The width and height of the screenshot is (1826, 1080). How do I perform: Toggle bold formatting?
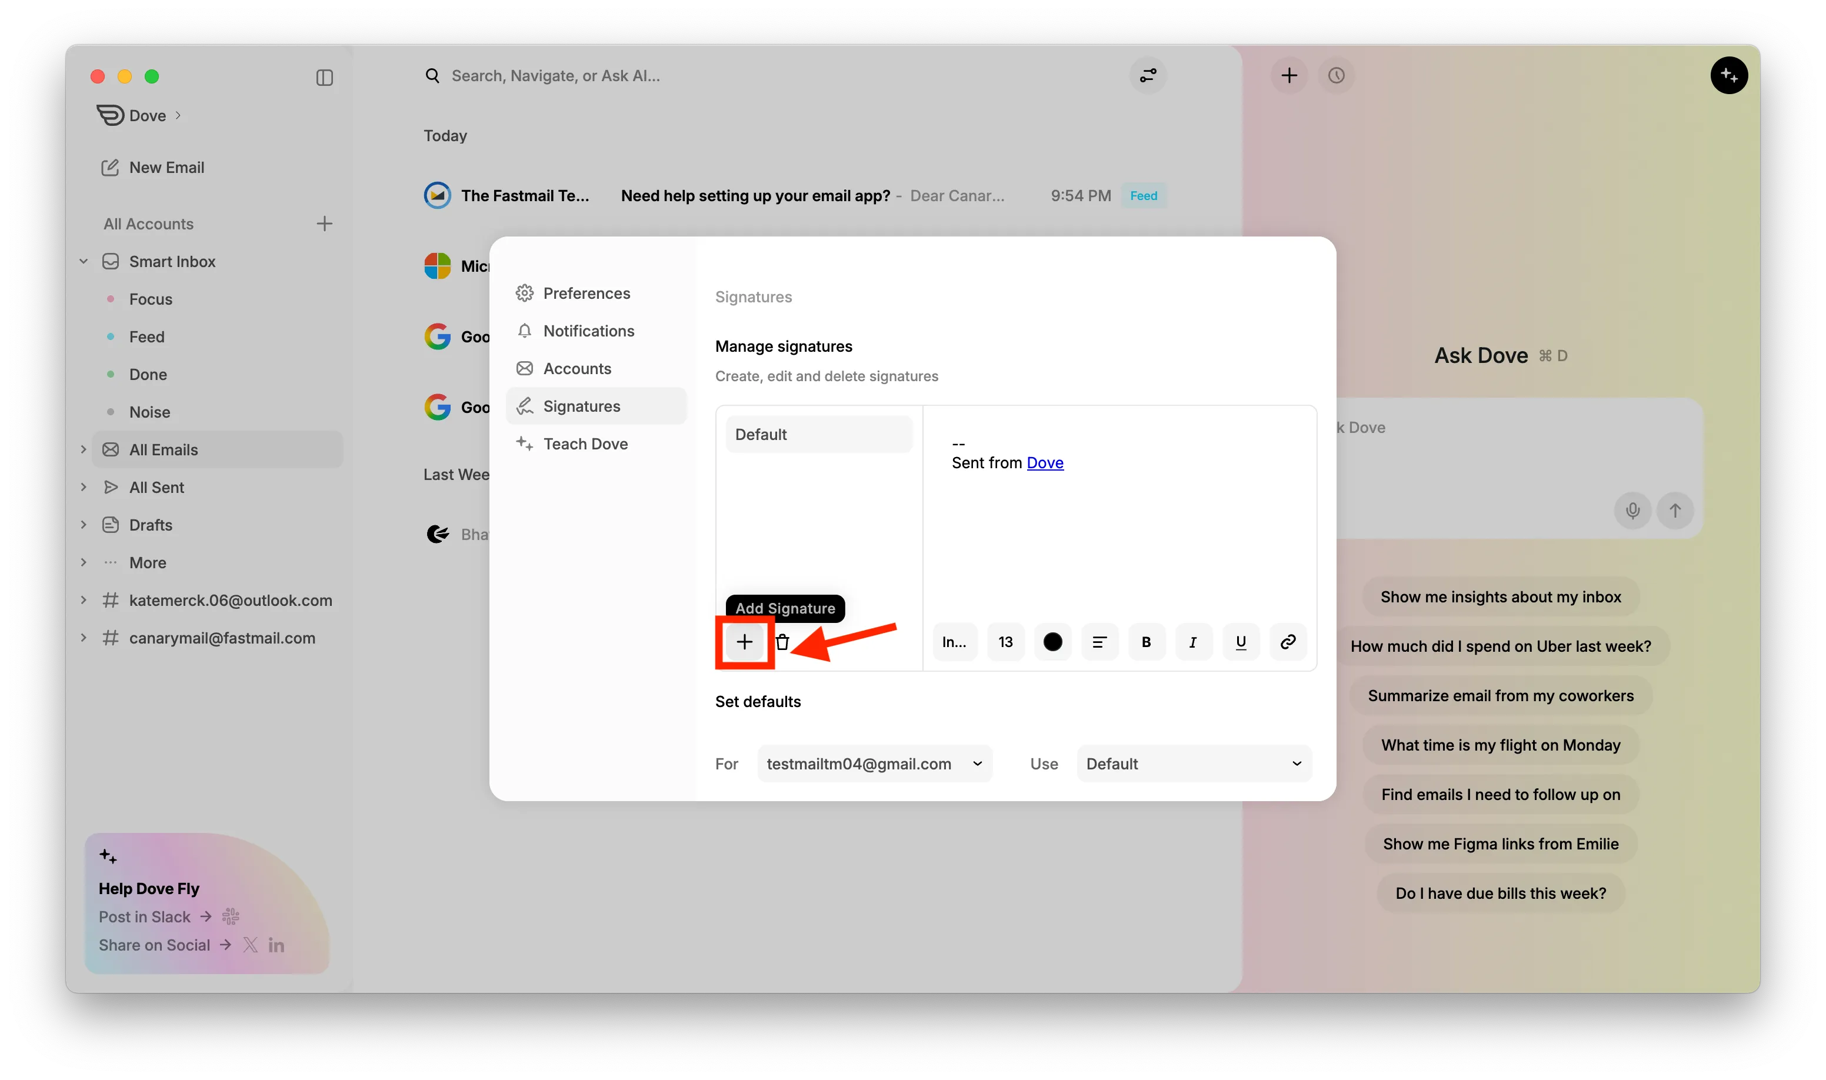(x=1147, y=642)
